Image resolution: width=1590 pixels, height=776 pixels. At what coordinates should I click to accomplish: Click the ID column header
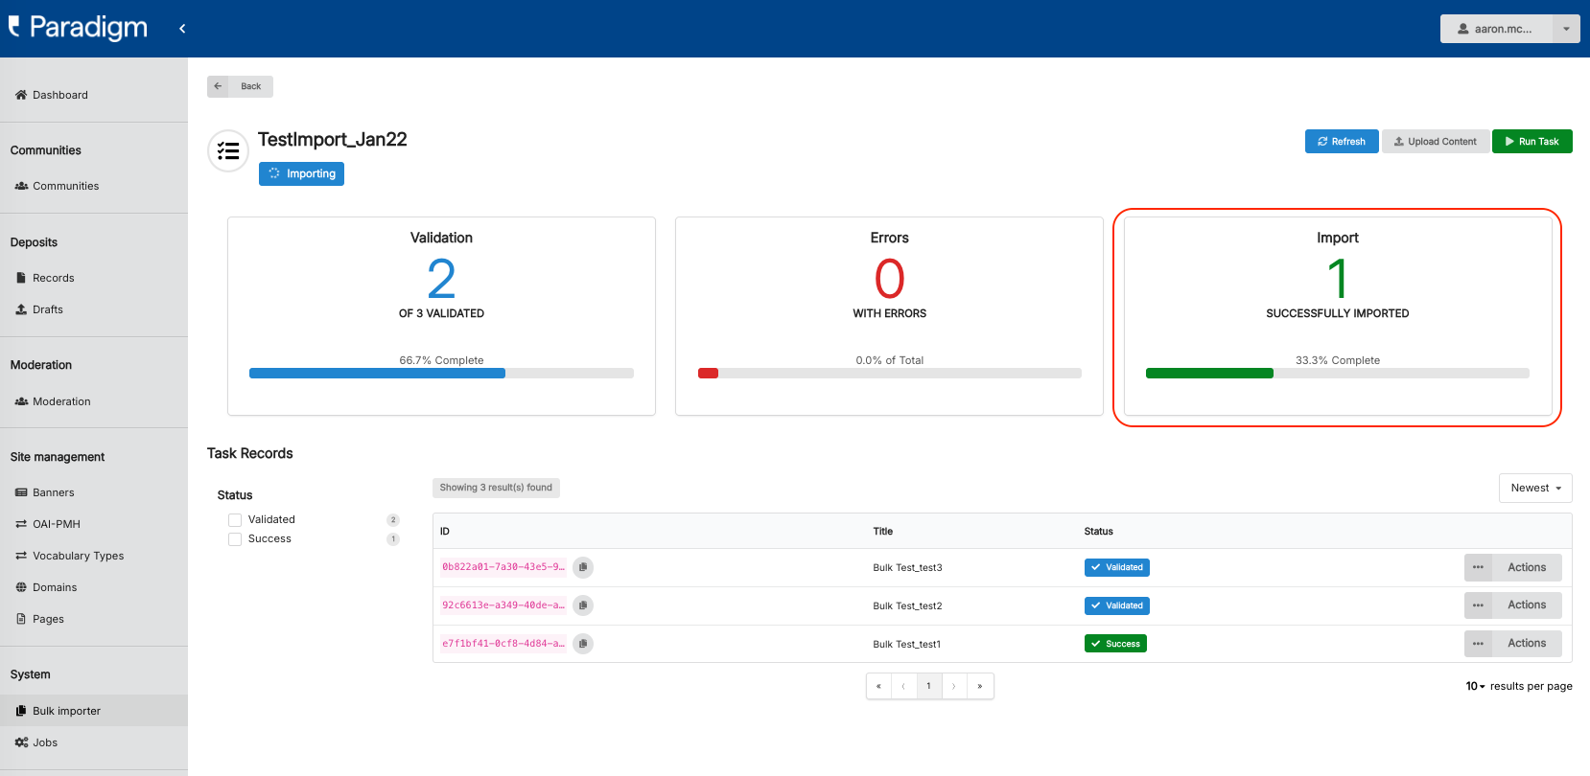click(445, 532)
